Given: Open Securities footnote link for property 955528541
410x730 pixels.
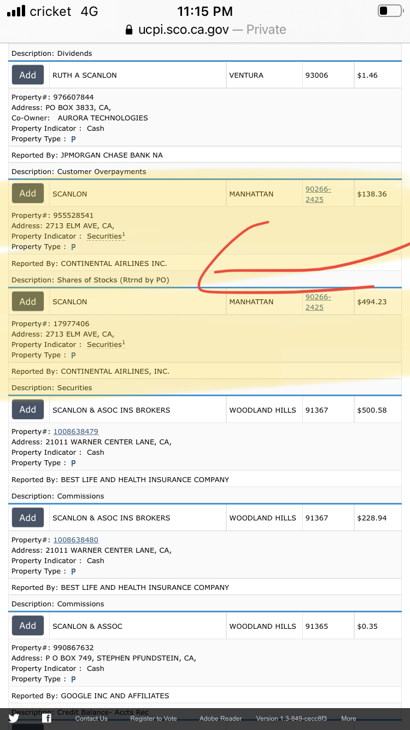Looking at the screenshot, I should pyautogui.click(x=106, y=236).
